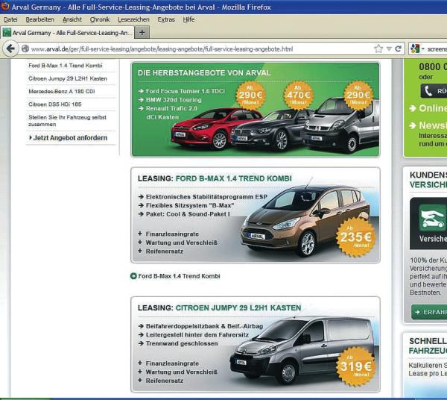Click the Online arrow link in green panel

pos(428,108)
